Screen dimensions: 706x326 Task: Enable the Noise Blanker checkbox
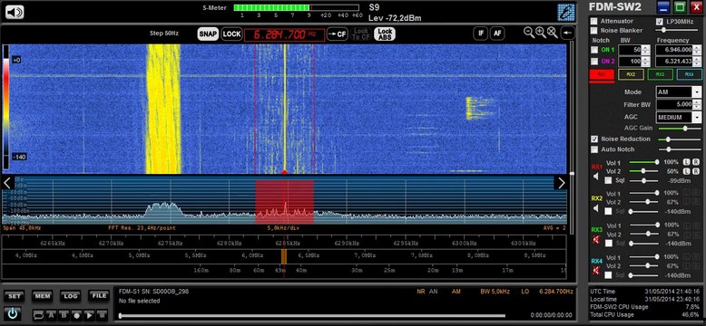click(594, 31)
